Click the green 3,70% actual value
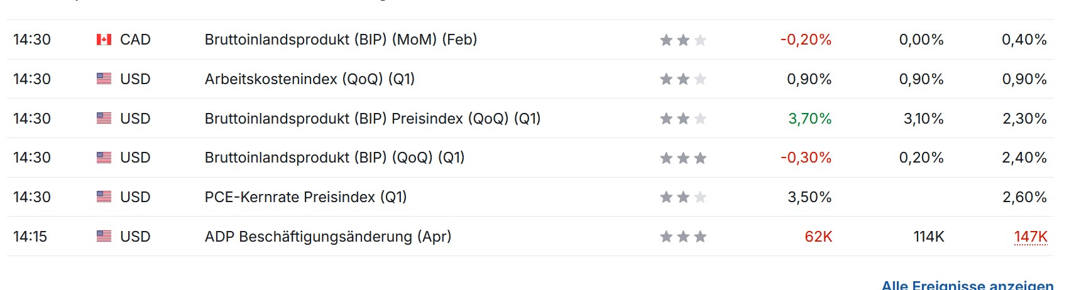 click(809, 119)
